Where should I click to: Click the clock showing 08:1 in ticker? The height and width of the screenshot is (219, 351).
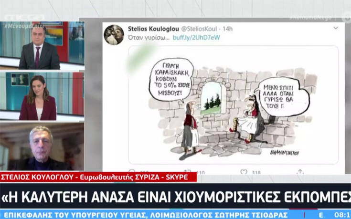pos(342,215)
